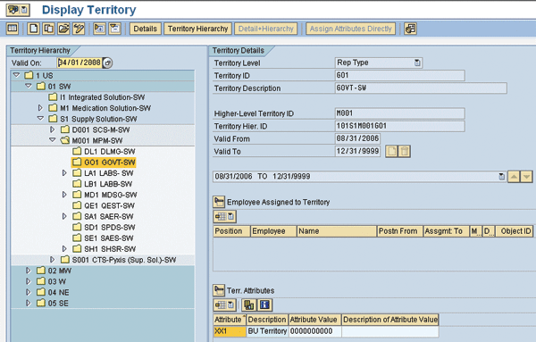Image resolution: width=536 pixels, height=342 pixels.
Task: Select the highlighted GO1 GOVT-SW item
Action: pyautogui.click(x=104, y=163)
